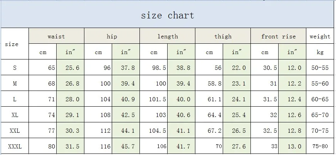Screen dimensions: 336x155
Task: Click the size label cell
Action: point(15,44)
